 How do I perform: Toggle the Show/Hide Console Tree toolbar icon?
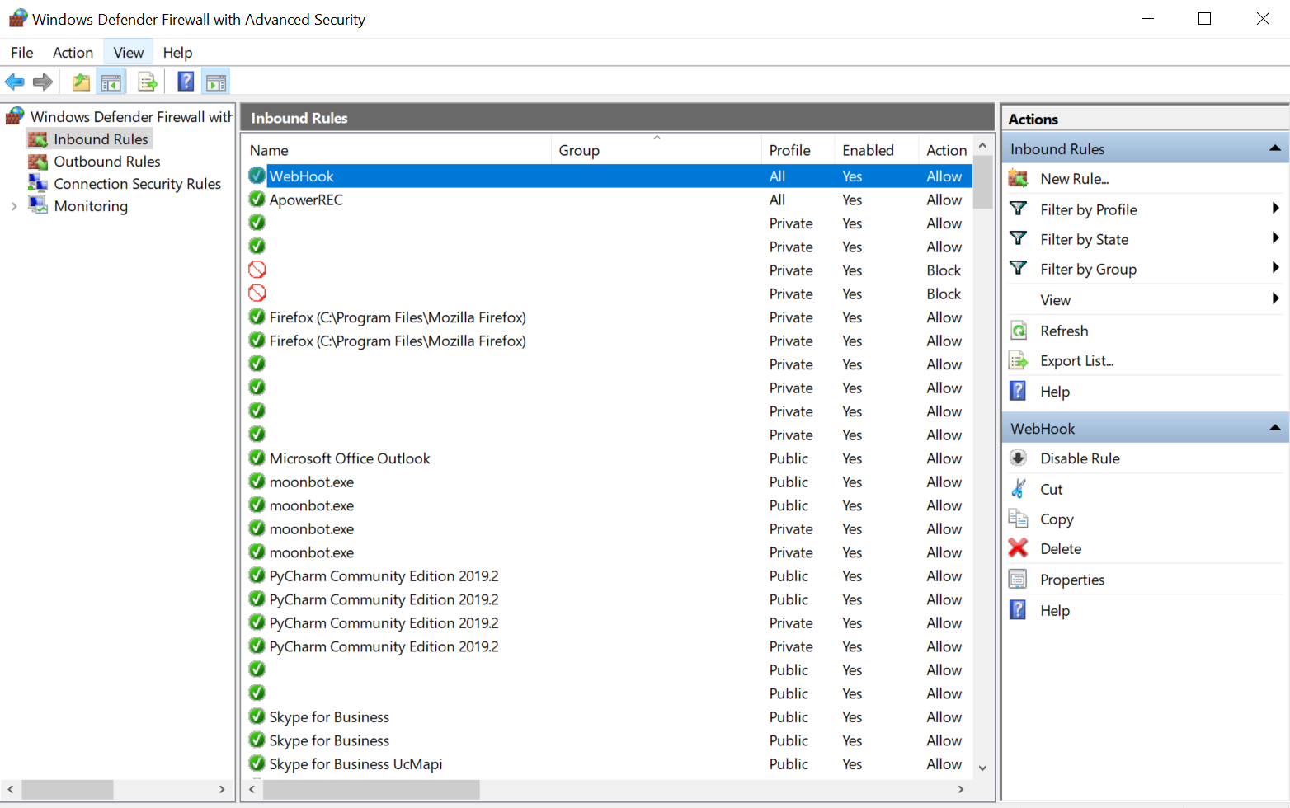pyautogui.click(x=111, y=82)
